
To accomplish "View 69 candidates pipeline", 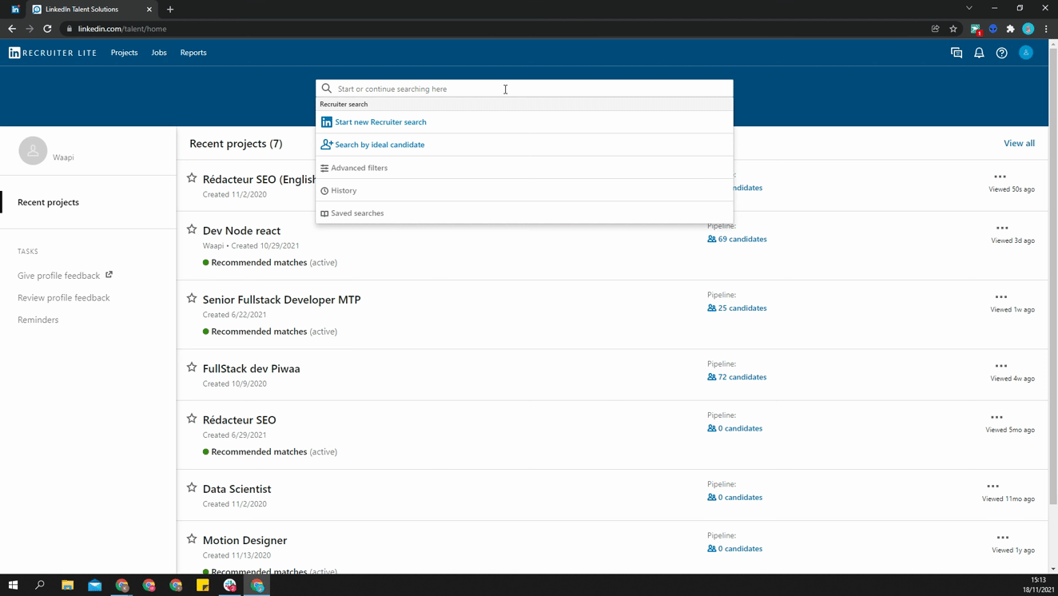I will coord(737,239).
